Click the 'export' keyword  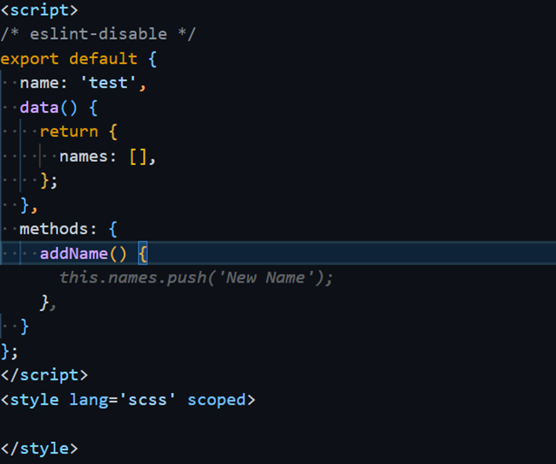(x=30, y=59)
